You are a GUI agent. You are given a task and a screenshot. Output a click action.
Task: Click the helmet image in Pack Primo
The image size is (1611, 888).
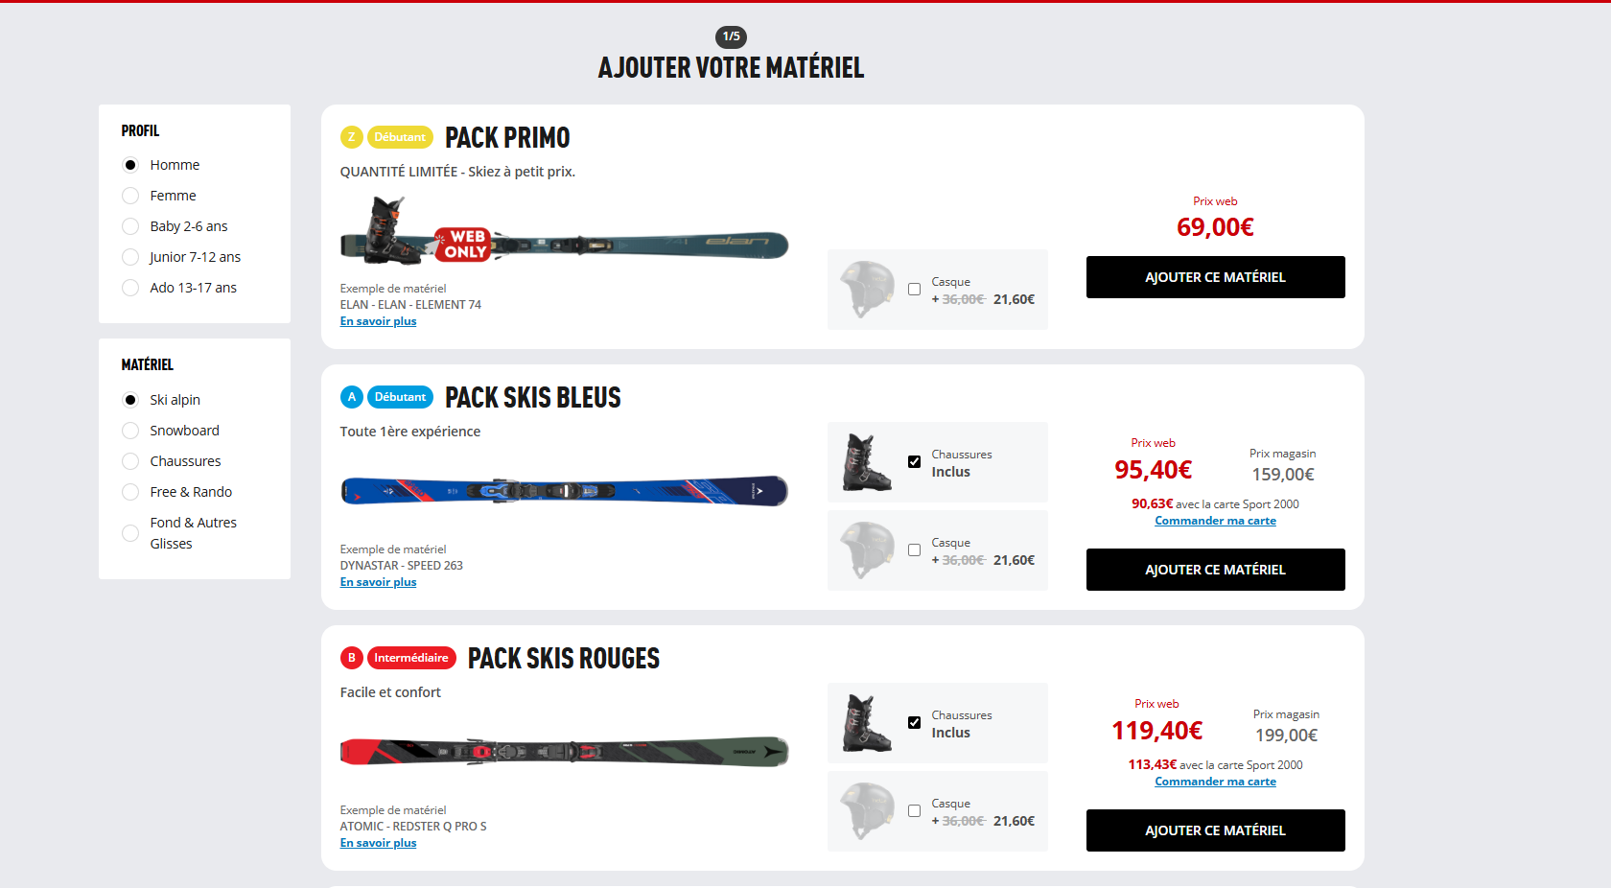[867, 289]
